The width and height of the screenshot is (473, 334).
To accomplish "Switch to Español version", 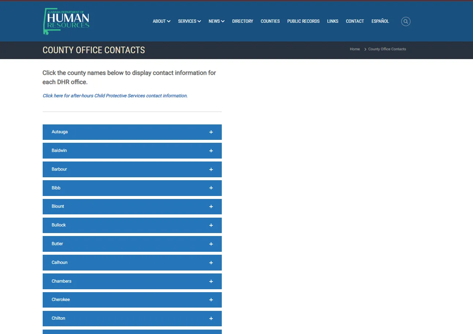I will (380, 21).
